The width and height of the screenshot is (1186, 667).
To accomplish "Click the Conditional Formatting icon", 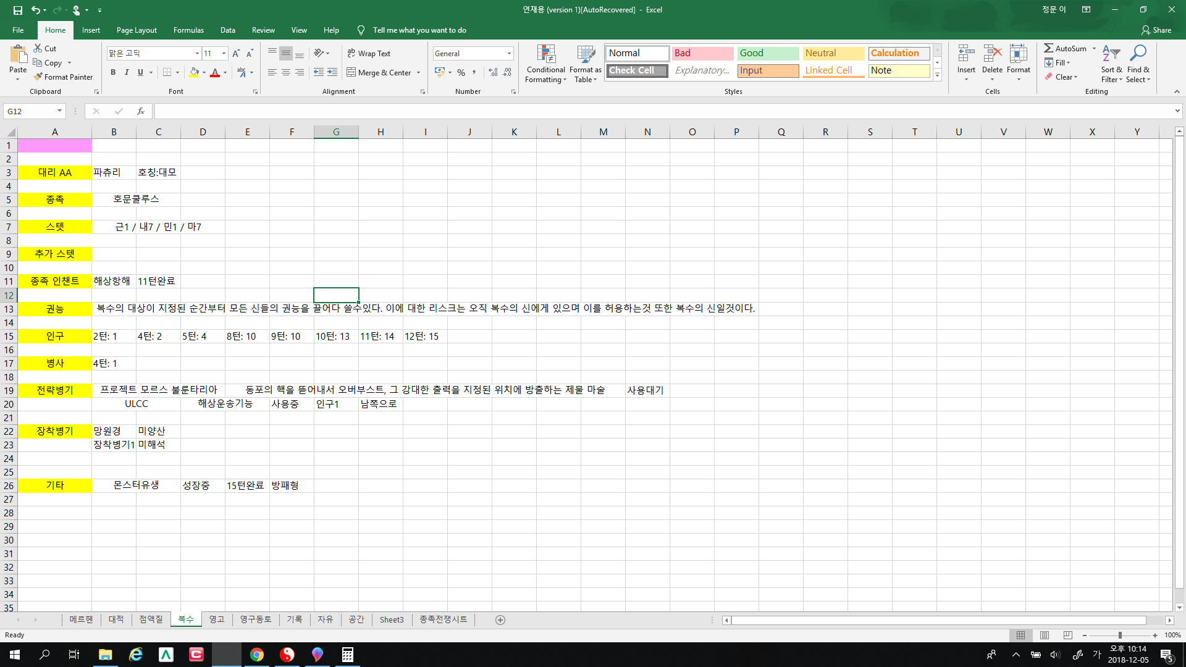I will click(x=545, y=56).
